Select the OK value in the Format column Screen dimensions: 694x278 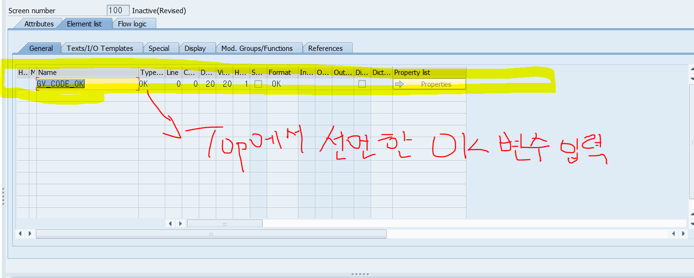[277, 84]
